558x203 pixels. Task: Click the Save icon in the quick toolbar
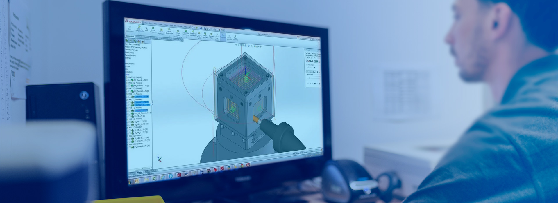tap(201, 28)
